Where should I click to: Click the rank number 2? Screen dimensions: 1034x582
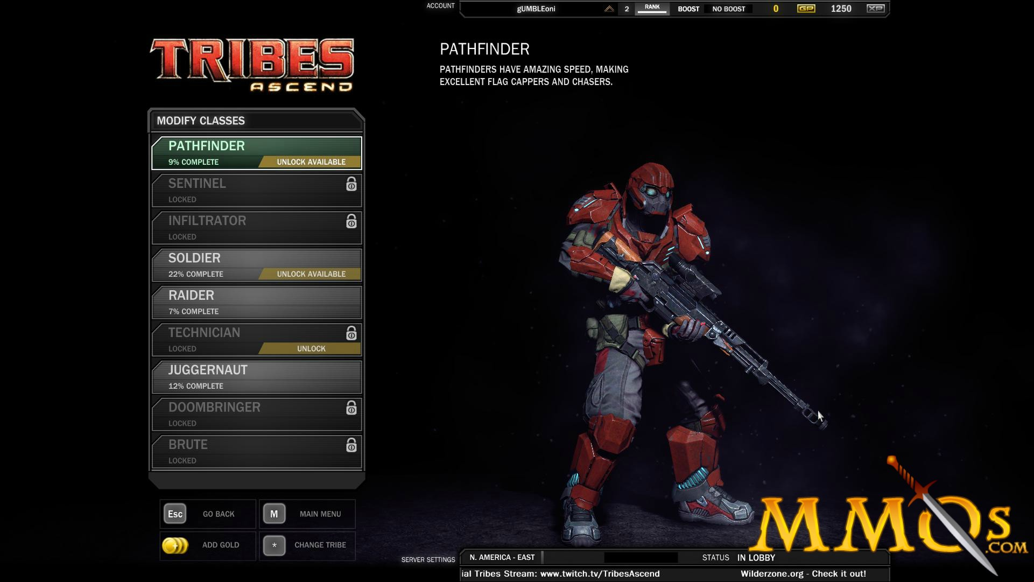pos(627,9)
